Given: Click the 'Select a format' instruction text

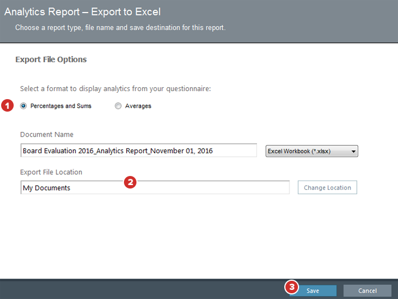Looking at the screenshot, I should click(x=115, y=89).
